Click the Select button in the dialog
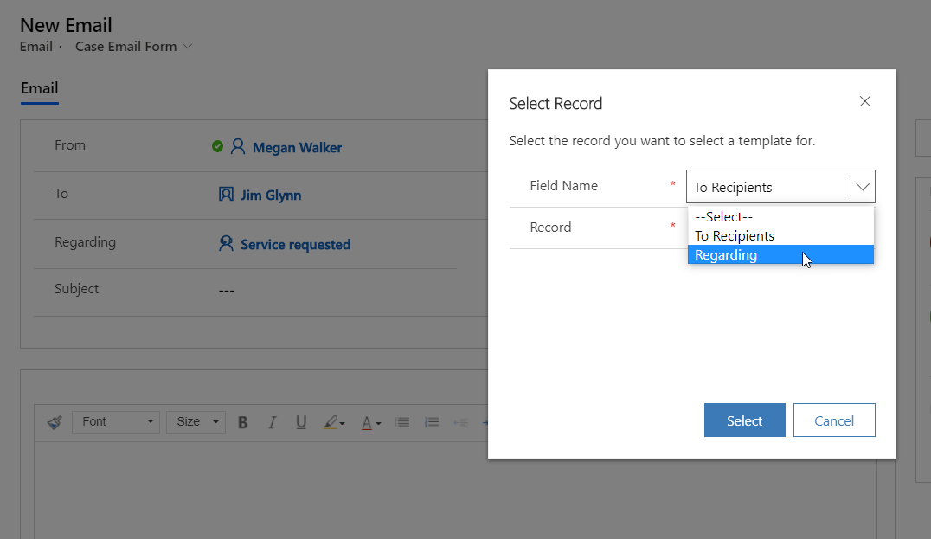Image resolution: width=931 pixels, height=539 pixels. pyautogui.click(x=744, y=420)
